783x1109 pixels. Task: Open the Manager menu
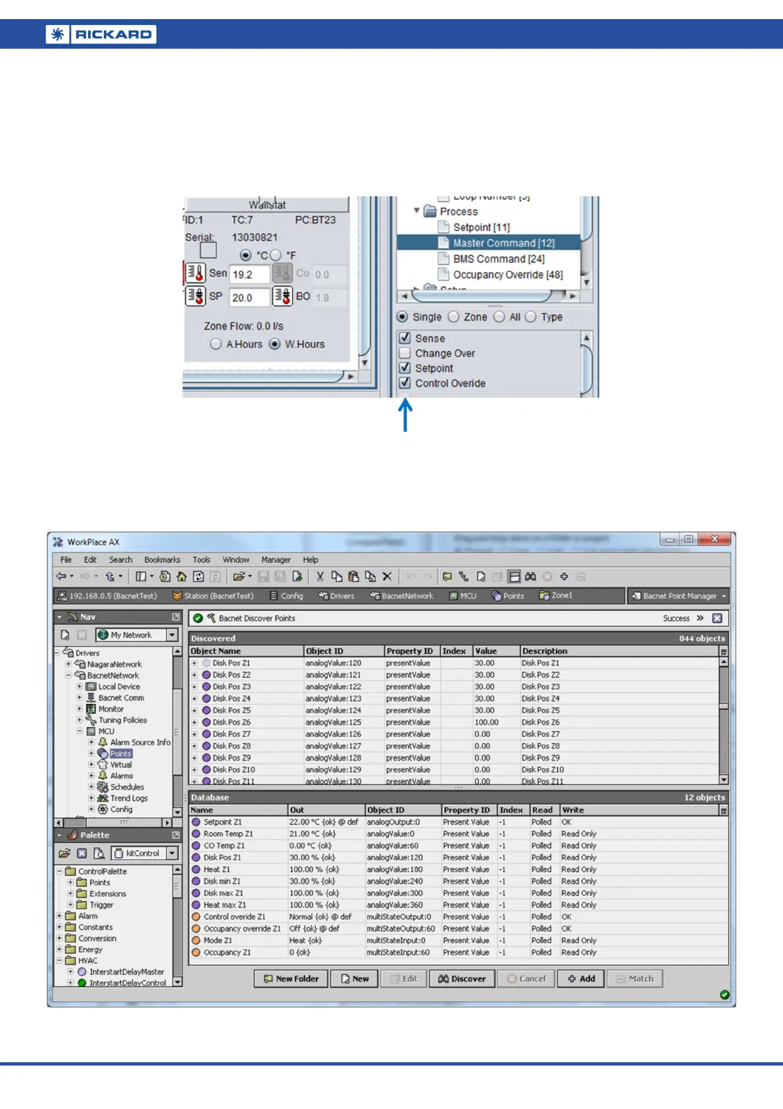coord(276,560)
